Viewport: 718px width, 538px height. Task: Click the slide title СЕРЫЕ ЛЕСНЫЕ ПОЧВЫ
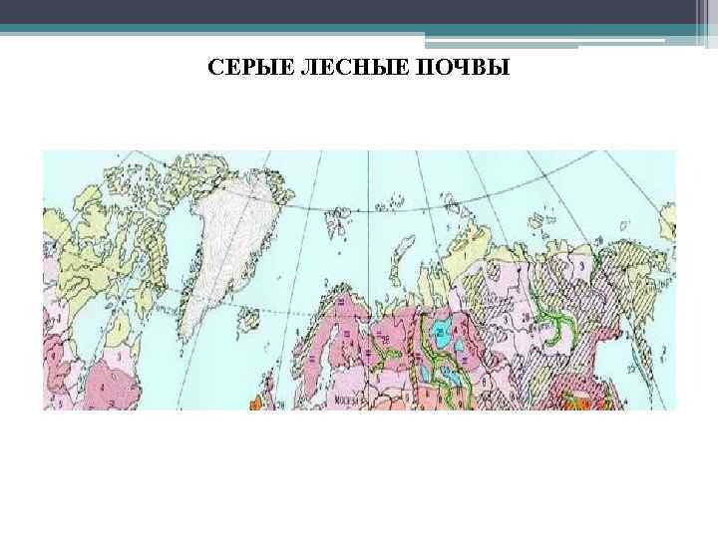(359, 67)
